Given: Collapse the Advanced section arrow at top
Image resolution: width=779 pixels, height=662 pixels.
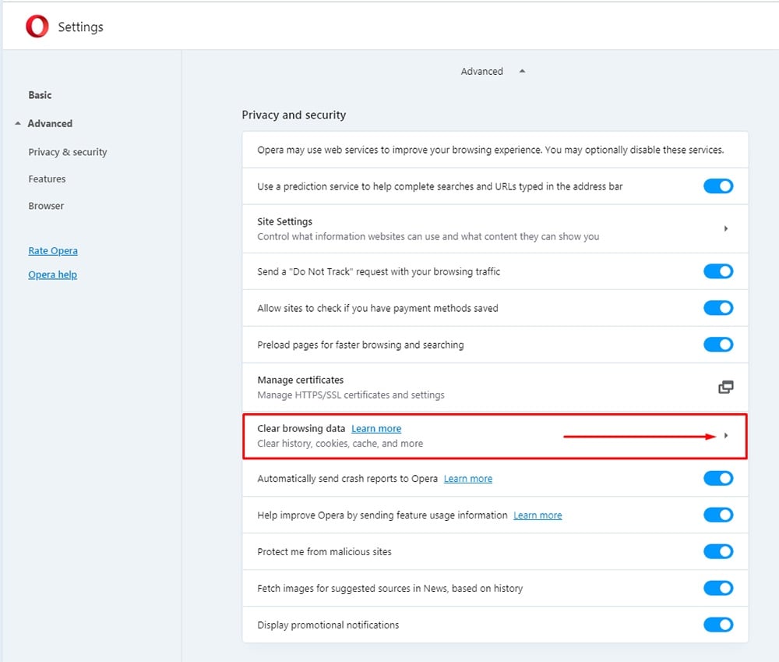Looking at the screenshot, I should (x=522, y=71).
